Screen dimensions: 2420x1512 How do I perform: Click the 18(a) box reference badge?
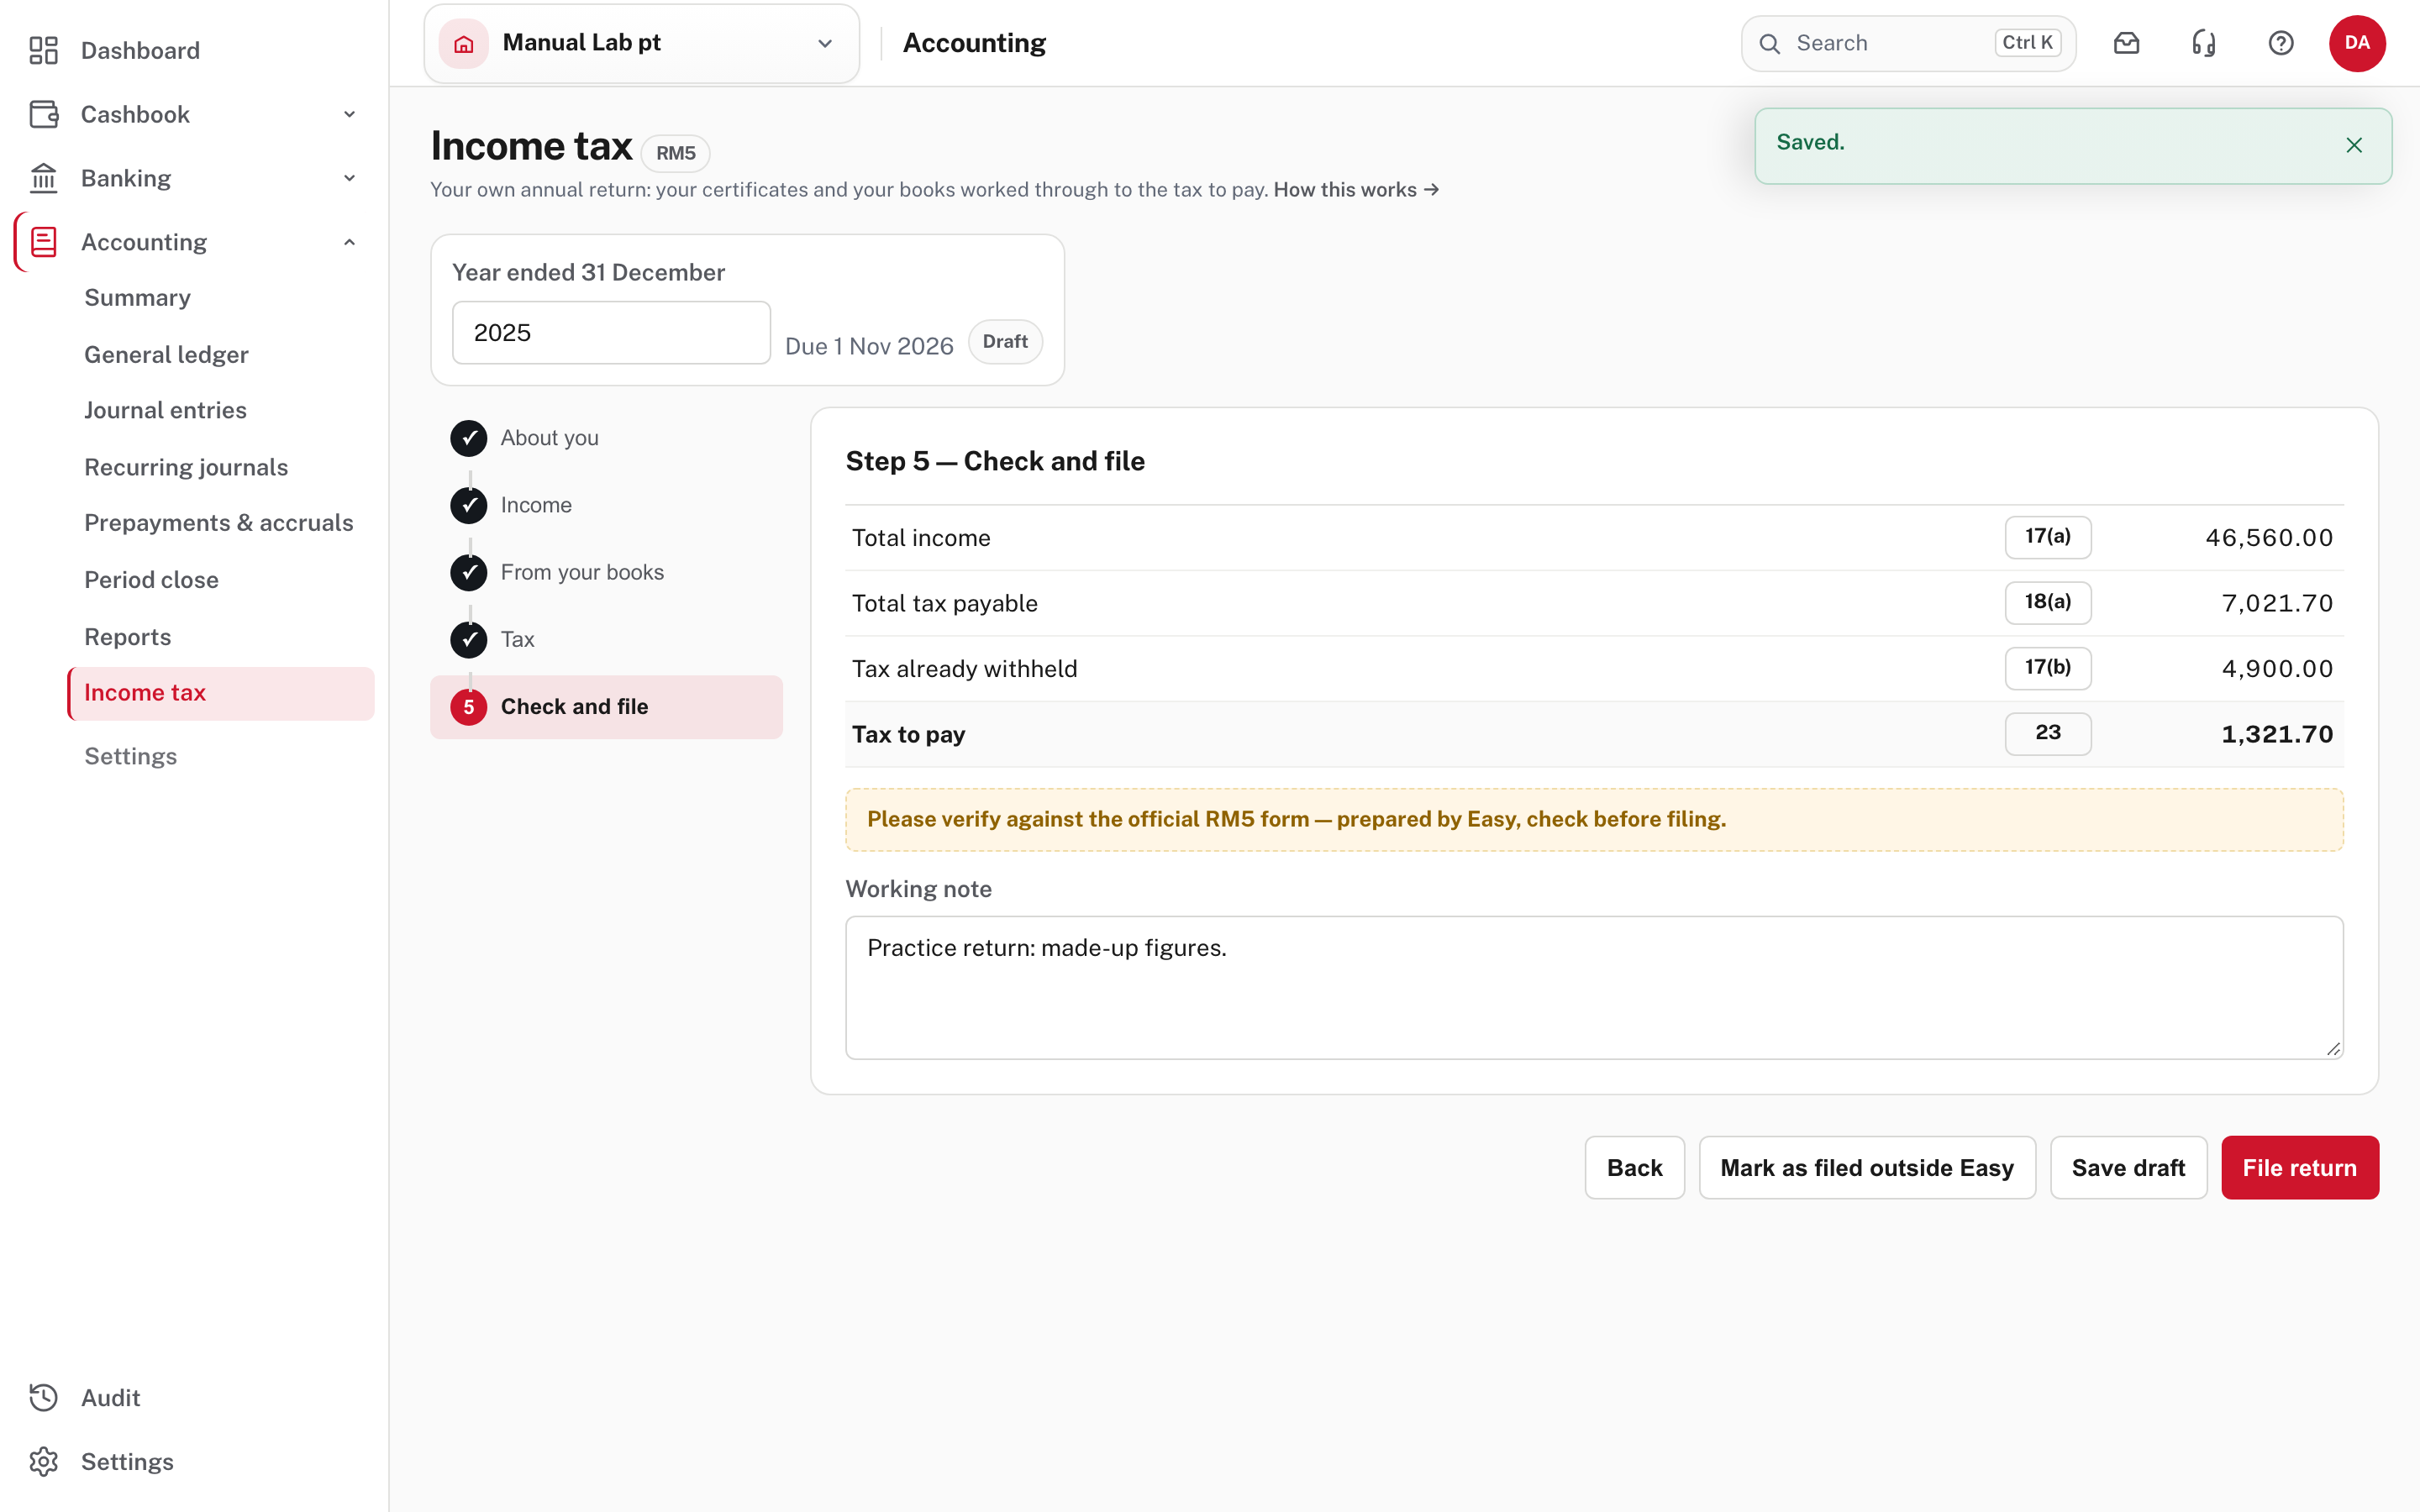click(x=2047, y=602)
